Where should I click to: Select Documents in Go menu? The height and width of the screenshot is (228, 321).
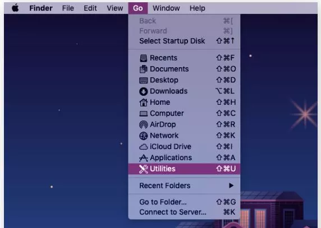click(184, 69)
